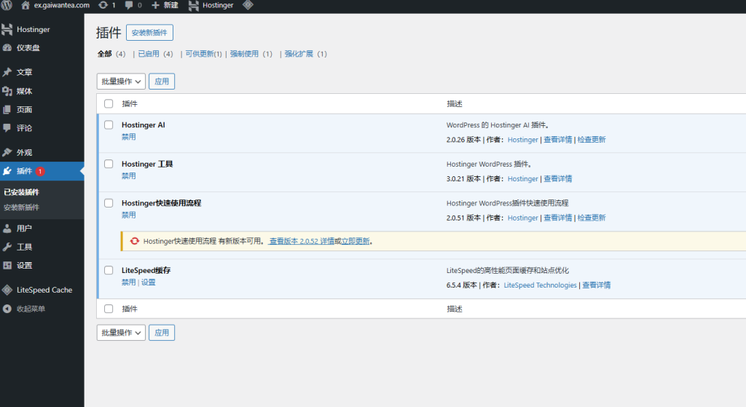The width and height of the screenshot is (746, 407).
Task: Click the 安装新插件 button beside page title
Action: click(x=149, y=33)
